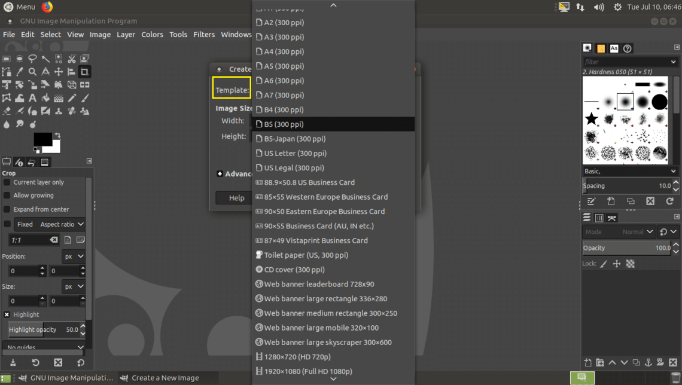
Task: Select the Smudge tool
Action: [x=19, y=124]
